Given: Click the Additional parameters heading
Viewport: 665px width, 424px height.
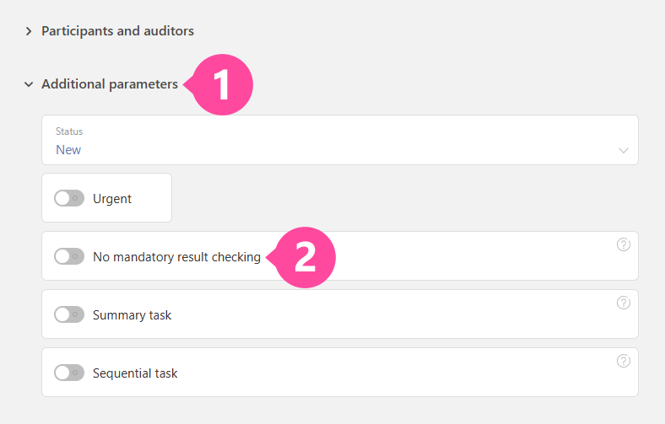Looking at the screenshot, I should tap(110, 84).
